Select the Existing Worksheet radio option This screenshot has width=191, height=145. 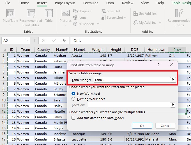click(x=73, y=99)
